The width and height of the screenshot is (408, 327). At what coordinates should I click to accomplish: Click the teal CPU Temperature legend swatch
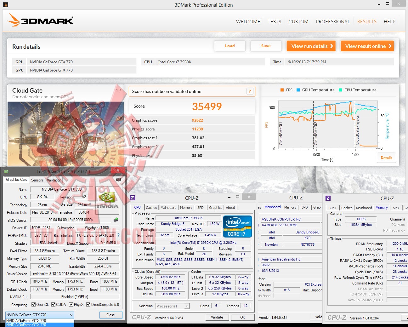[340, 90]
